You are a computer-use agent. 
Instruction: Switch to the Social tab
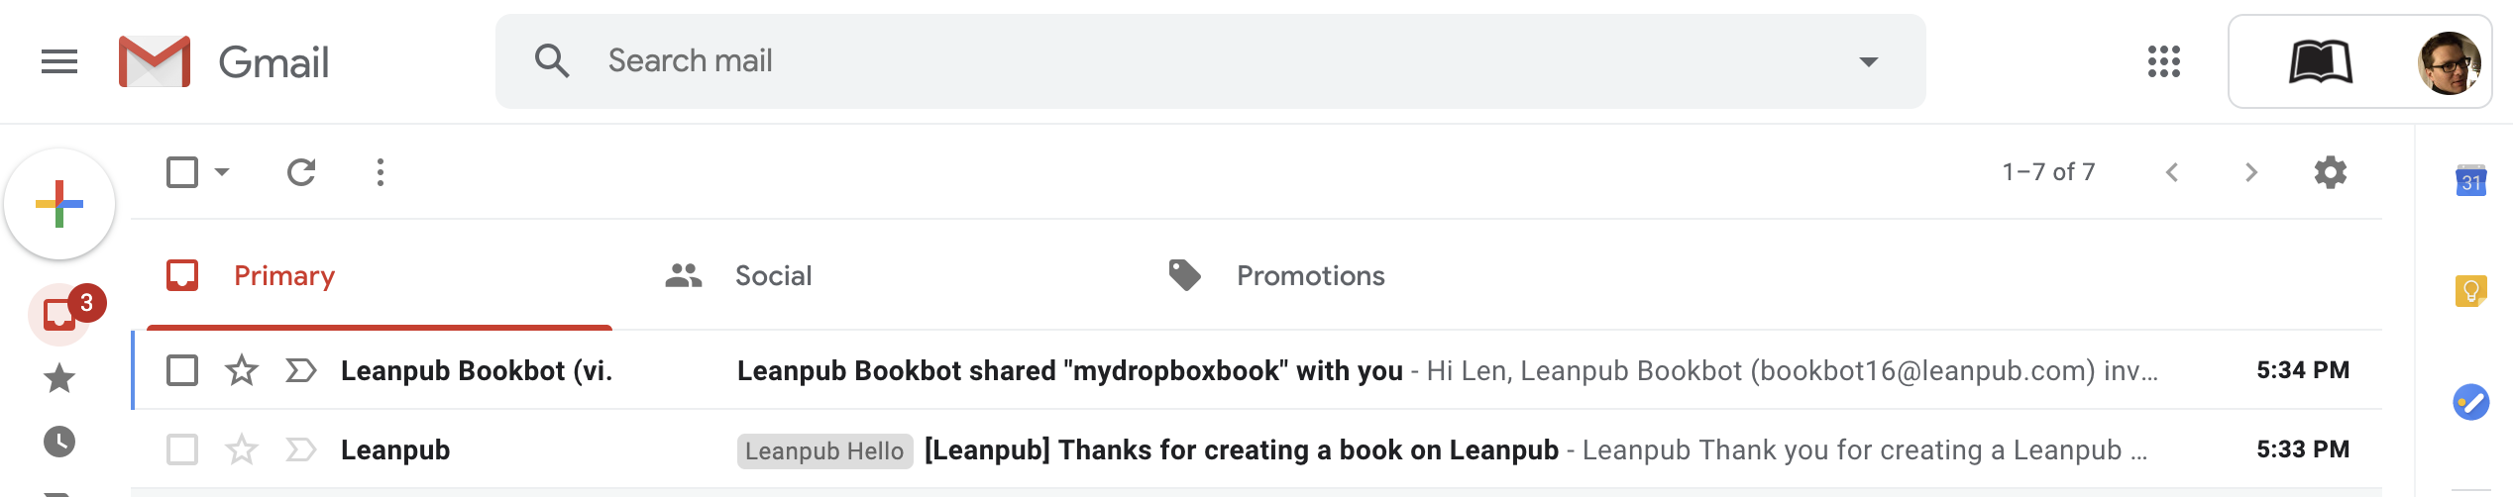[x=773, y=275]
